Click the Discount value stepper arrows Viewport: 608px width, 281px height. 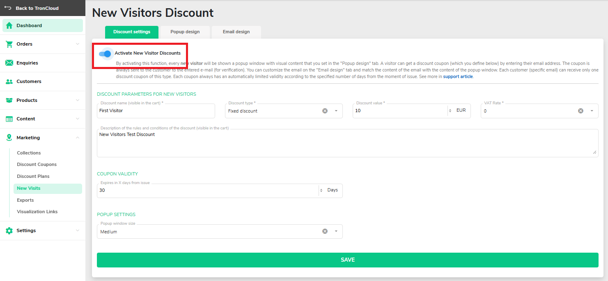[450, 111]
